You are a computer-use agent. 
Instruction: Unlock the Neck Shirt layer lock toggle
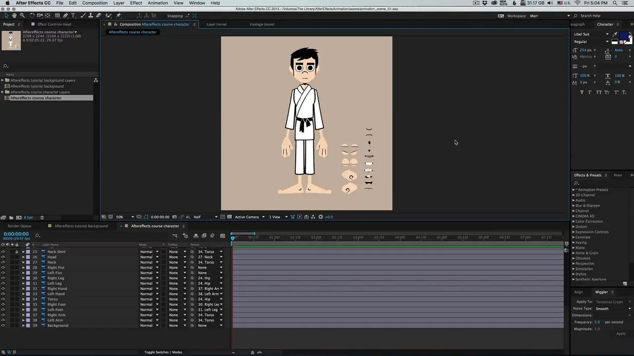(16, 252)
